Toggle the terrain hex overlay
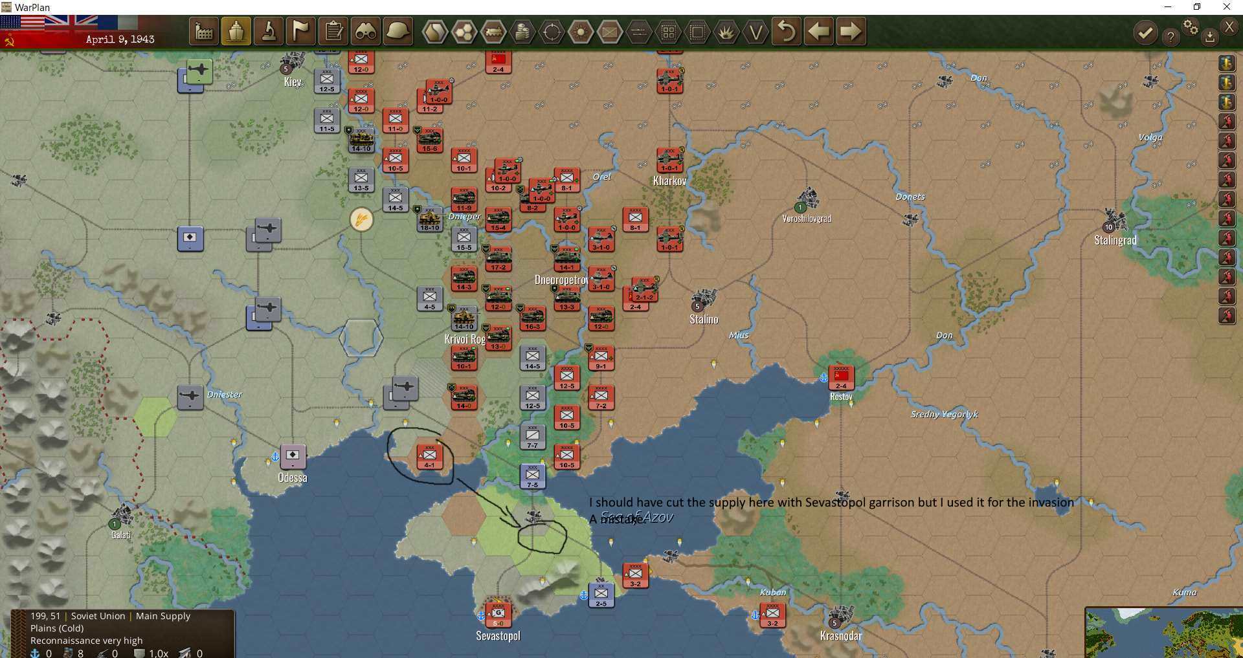 [x=435, y=32]
